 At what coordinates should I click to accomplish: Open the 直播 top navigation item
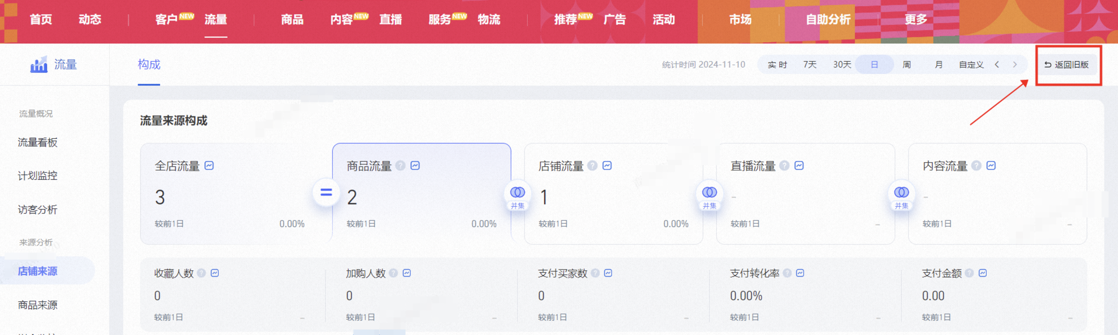point(390,20)
